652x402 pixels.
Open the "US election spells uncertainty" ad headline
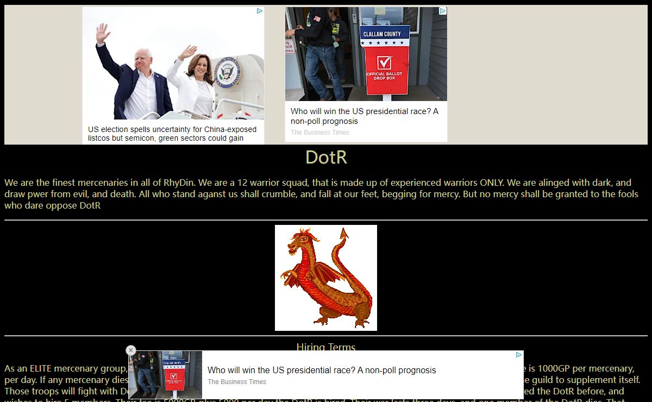[172, 134]
